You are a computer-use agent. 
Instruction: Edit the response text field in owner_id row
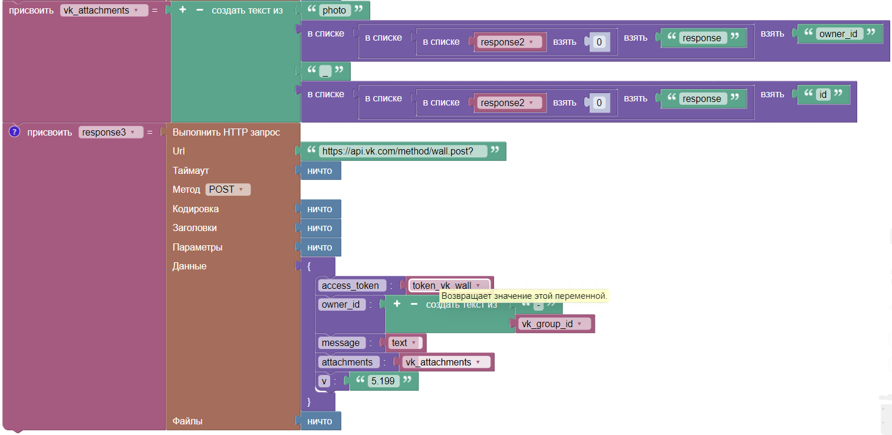pos(702,38)
